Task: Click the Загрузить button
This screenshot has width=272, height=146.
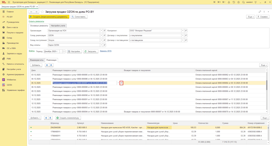Action: pyautogui.click(x=91, y=52)
